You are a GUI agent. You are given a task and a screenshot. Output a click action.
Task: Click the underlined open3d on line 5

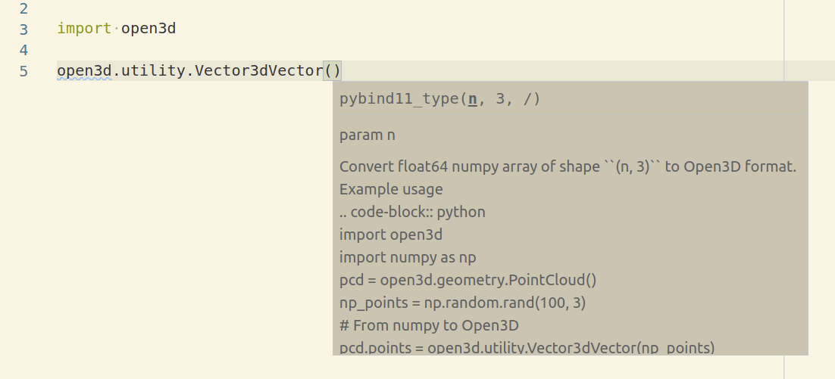[x=84, y=70]
